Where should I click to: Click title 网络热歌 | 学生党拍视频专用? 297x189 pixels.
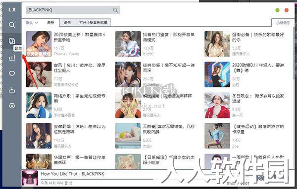(x=80, y=99)
